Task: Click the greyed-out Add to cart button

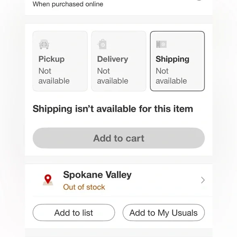Action: pos(118,138)
